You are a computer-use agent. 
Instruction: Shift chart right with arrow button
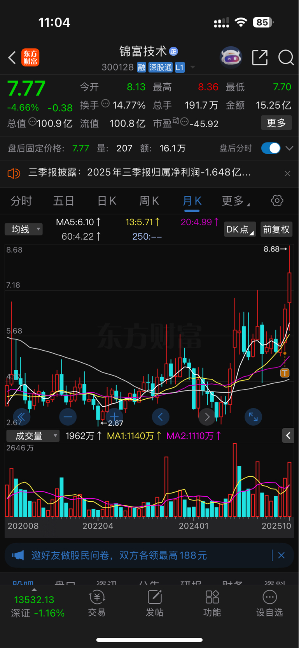[207, 417]
